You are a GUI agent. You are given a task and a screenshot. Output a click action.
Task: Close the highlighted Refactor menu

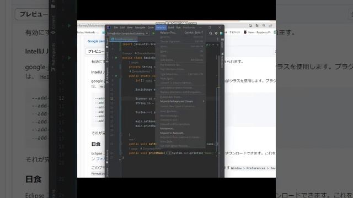(x=161, y=28)
